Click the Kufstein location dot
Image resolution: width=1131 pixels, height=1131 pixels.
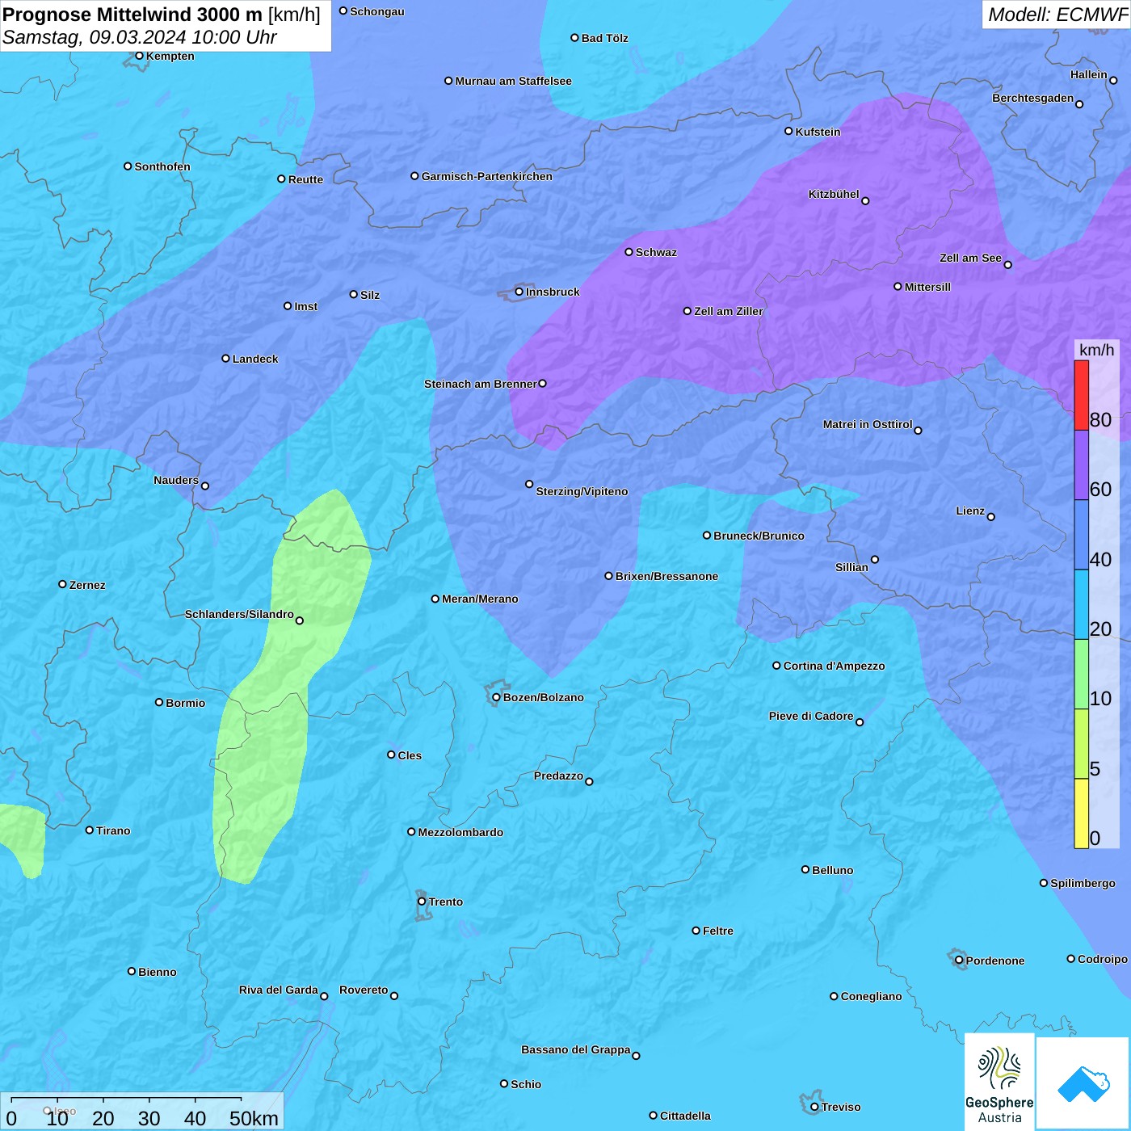[788, 131]
